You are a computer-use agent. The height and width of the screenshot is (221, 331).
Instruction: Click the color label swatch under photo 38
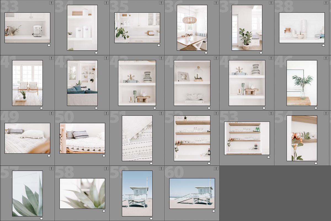click(323, 45)
